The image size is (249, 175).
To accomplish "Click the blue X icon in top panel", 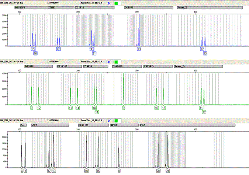I will [x=109, y=3].
